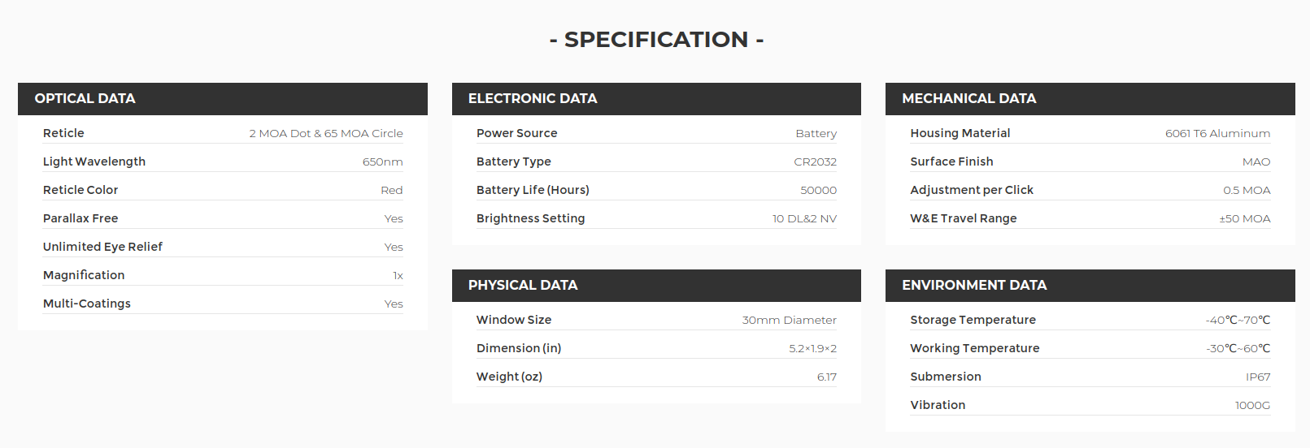Click the SPECIFICATION page heading
Viewport: 1310px width, 448px height.
coord(656,39)
